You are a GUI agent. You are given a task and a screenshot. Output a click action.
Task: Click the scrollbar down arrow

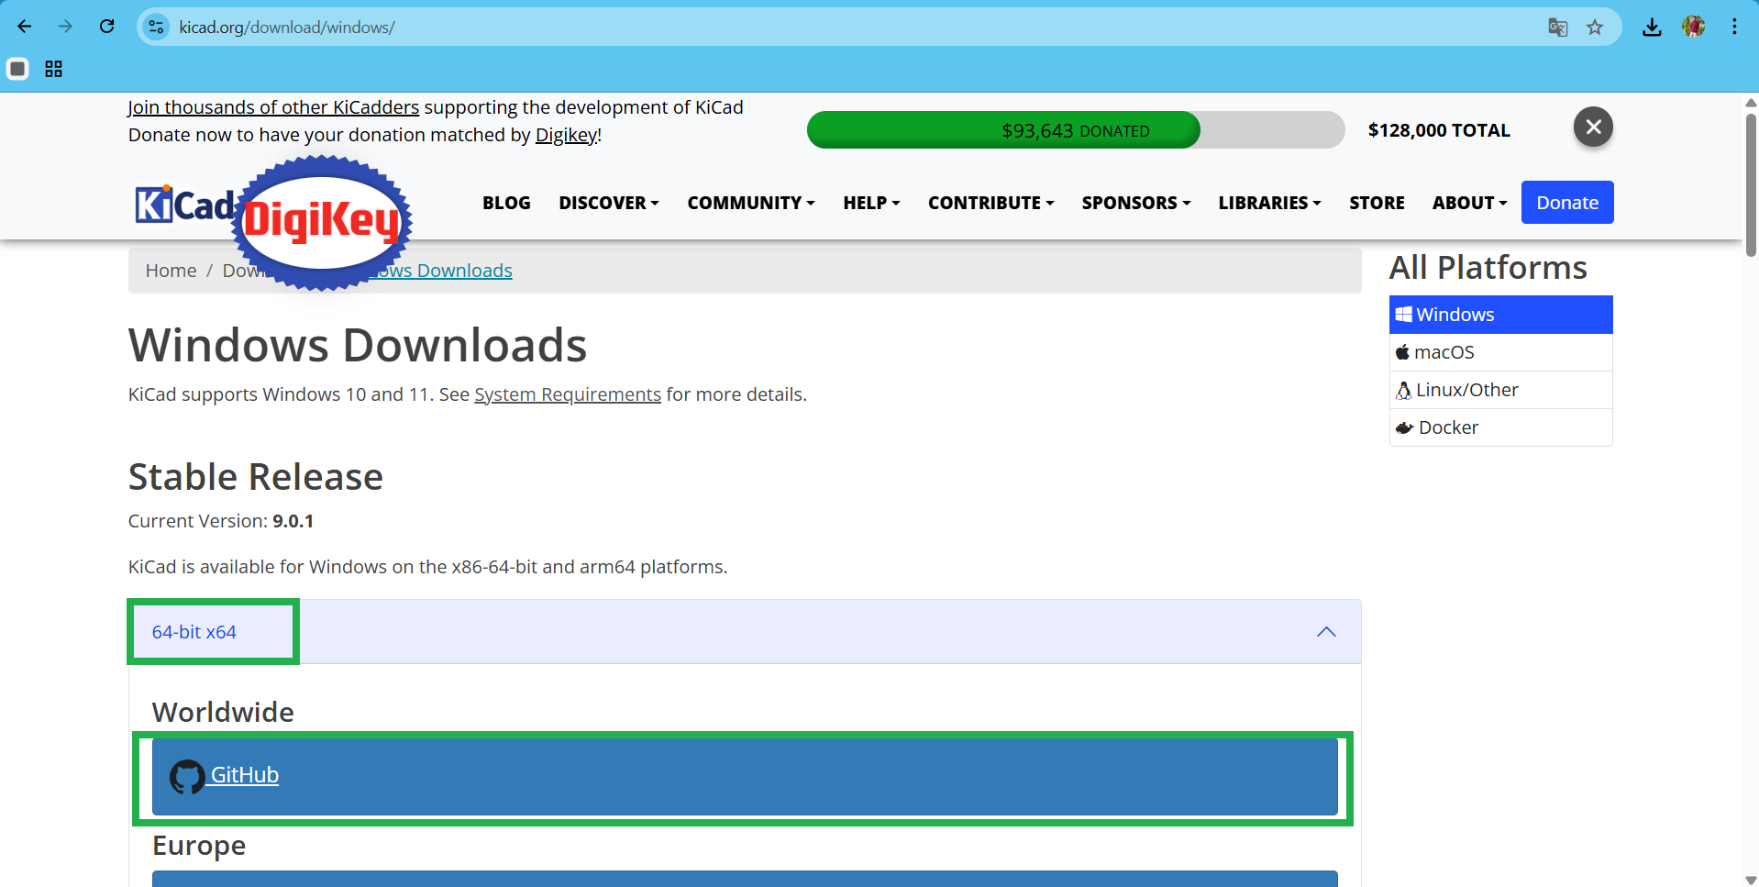click(x=1751, y=880)
